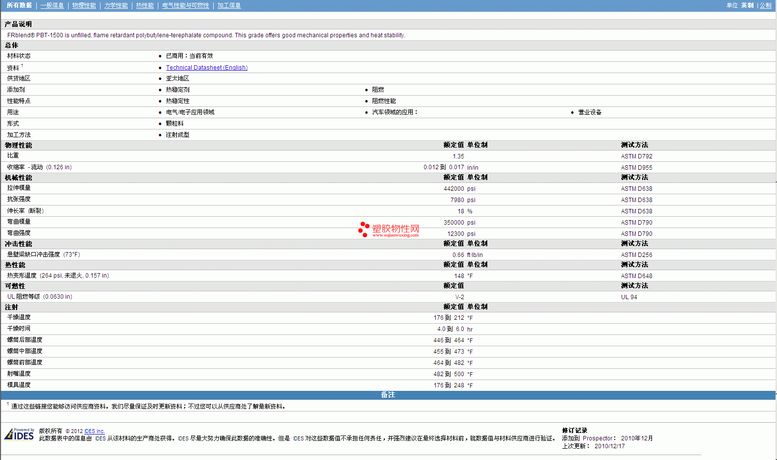Click the 已商用：当前有效 status
Screen dimensions: 777x460
point(189,56)
